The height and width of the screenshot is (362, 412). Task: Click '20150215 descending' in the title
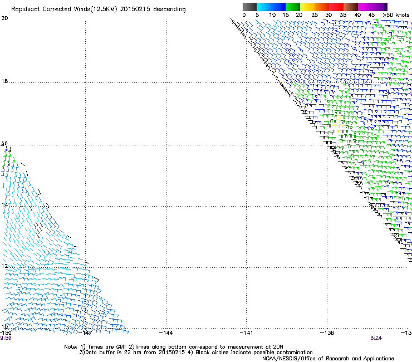tap(153, 9)
